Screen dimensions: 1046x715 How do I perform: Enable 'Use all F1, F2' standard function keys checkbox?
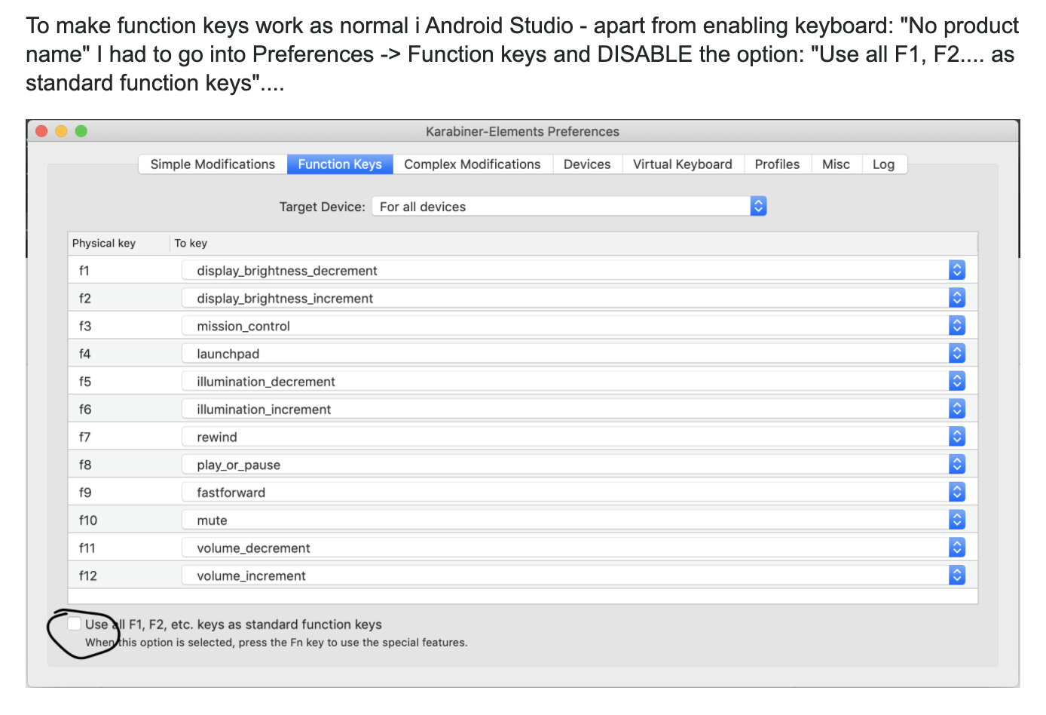tap(75, 624)
